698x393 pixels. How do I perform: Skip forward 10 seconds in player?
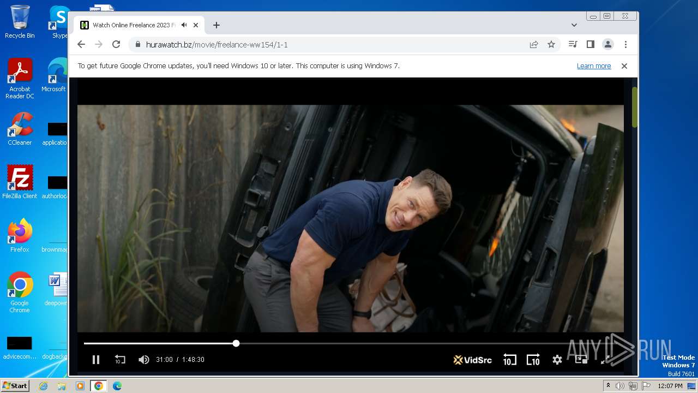(533, 360)
